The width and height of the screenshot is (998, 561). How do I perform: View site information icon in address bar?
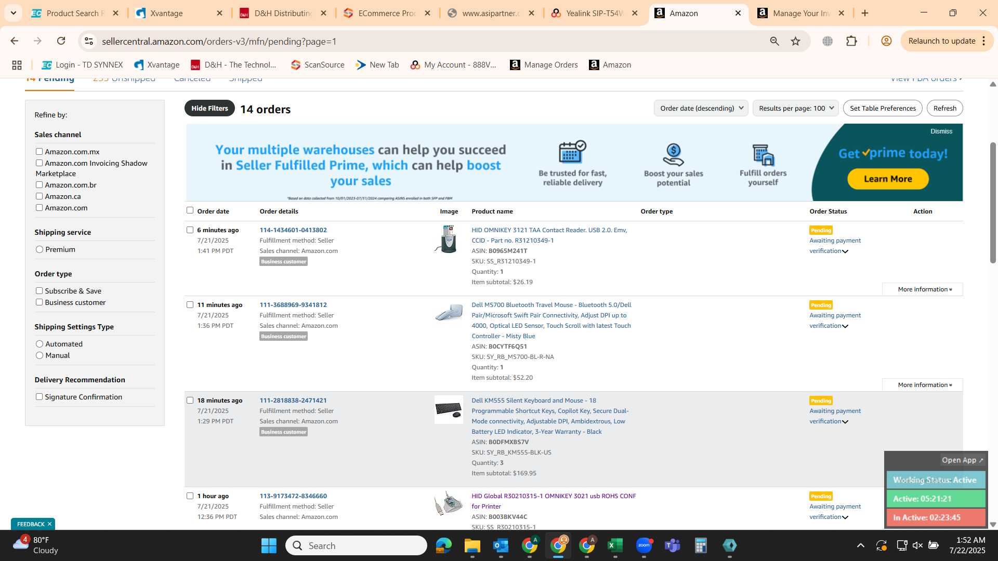click(89, 41)
